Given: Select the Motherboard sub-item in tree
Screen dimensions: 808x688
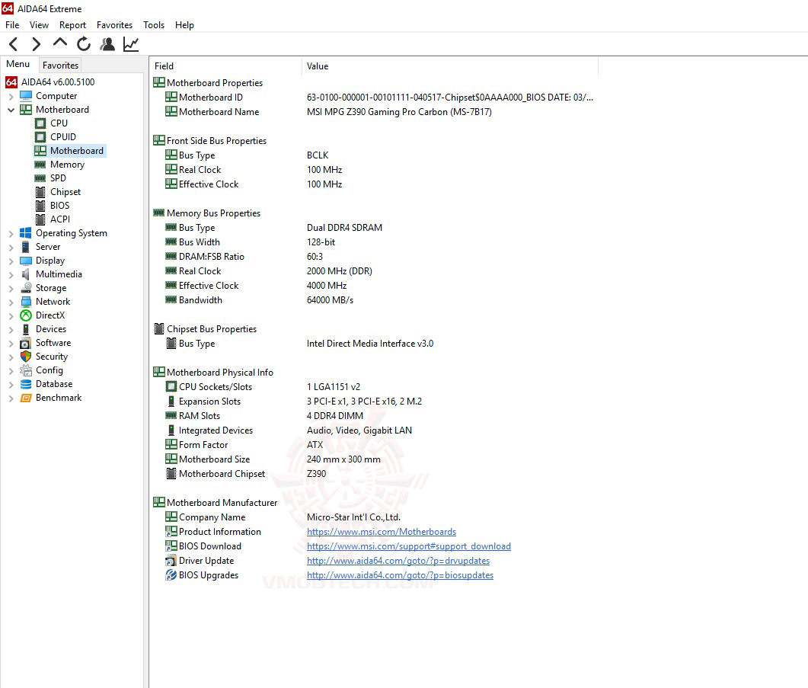Looking at the screenshot, I should pos(77,151).
